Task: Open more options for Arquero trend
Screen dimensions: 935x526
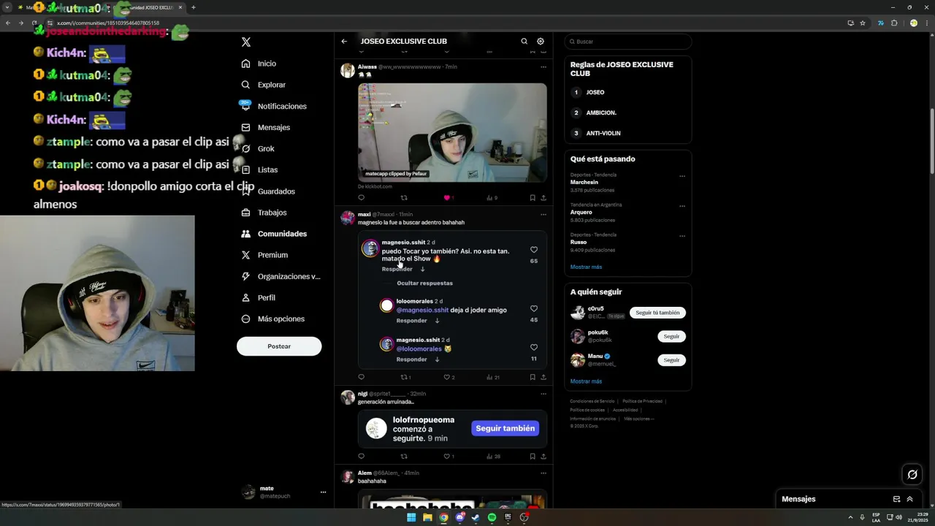Action: point(682,206)
